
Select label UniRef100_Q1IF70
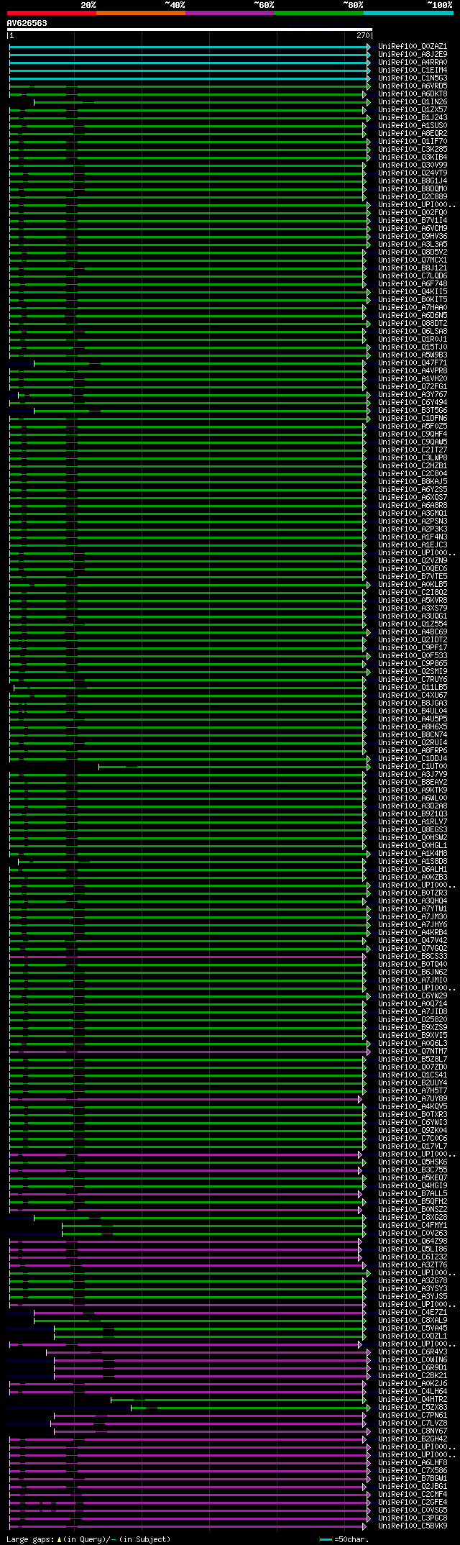(413, 141)
